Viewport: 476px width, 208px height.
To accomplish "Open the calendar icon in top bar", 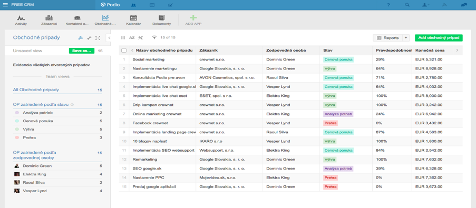I will [x=152, y=5].
